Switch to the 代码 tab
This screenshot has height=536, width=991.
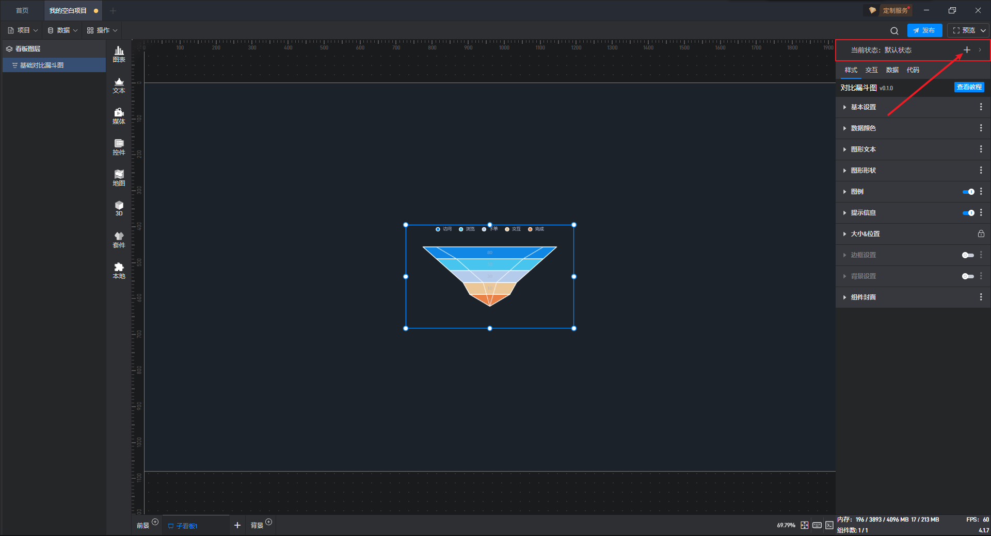[913, 70]
